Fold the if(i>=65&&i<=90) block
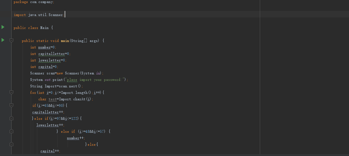Viewport: 349px width, 156px height. pyautogui.click(x=11, y=105)
